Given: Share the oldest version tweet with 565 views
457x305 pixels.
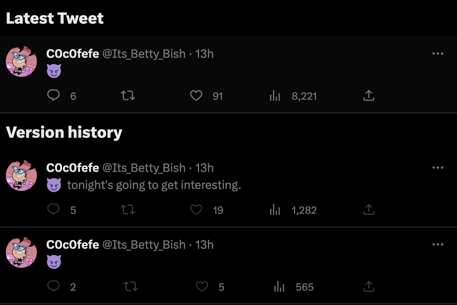Looking at the screenshot, I should [x=369, y=286].
